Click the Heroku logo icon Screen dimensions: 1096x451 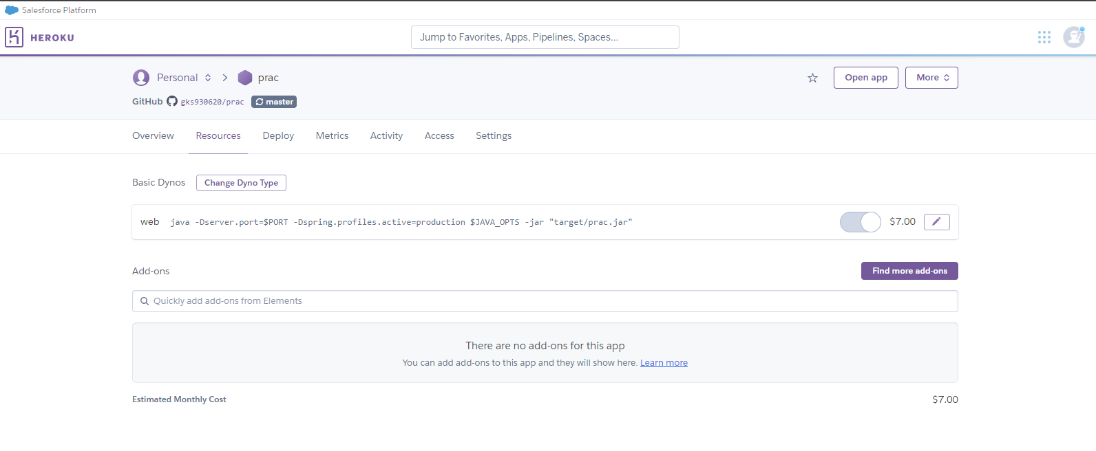pyautogui.click(x=14, y=37)
